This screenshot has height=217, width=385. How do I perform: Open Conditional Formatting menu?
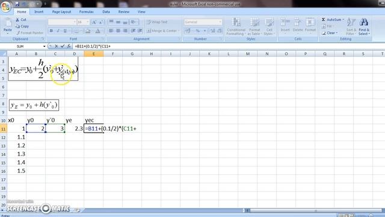point(236,27)
